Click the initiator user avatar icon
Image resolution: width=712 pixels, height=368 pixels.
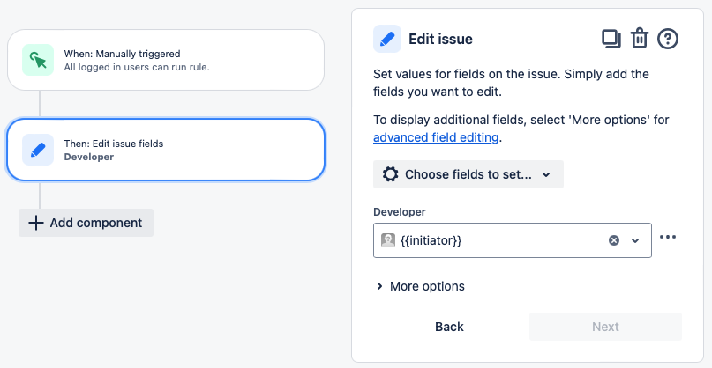(x=388, y=240)
